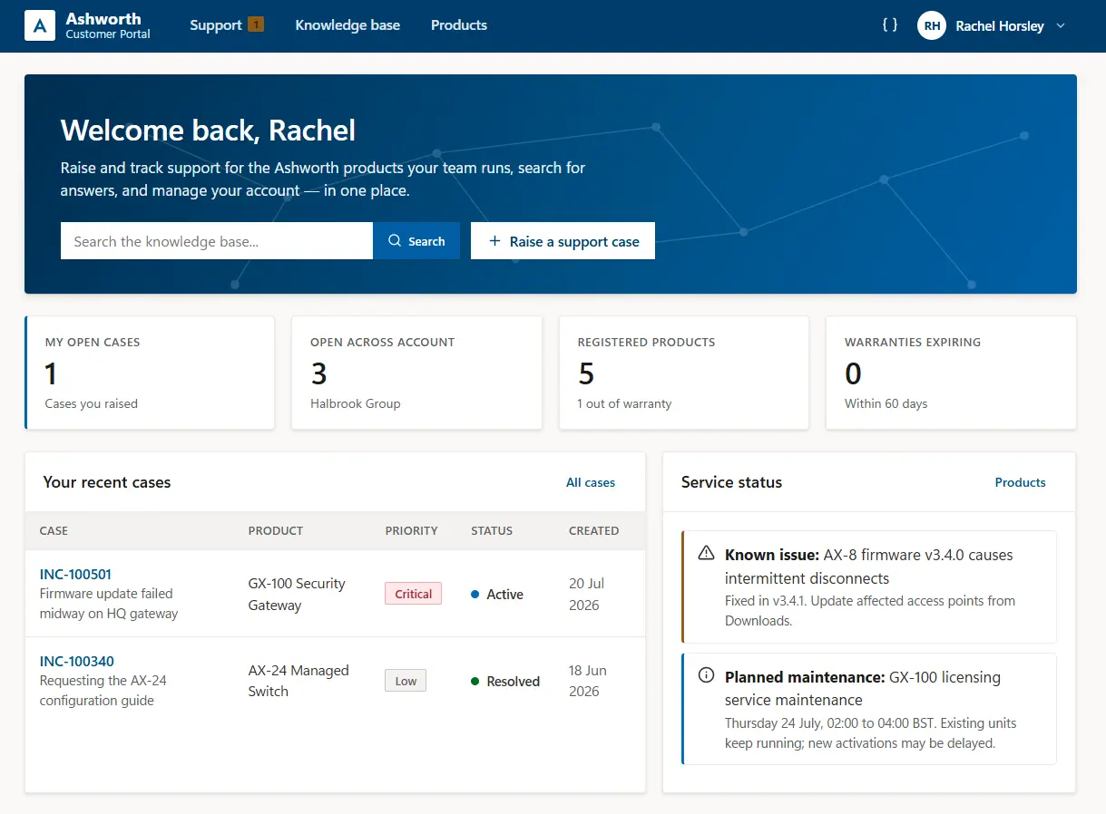
Task: Open the Products link in Service status
Action: coord(1020,482)
